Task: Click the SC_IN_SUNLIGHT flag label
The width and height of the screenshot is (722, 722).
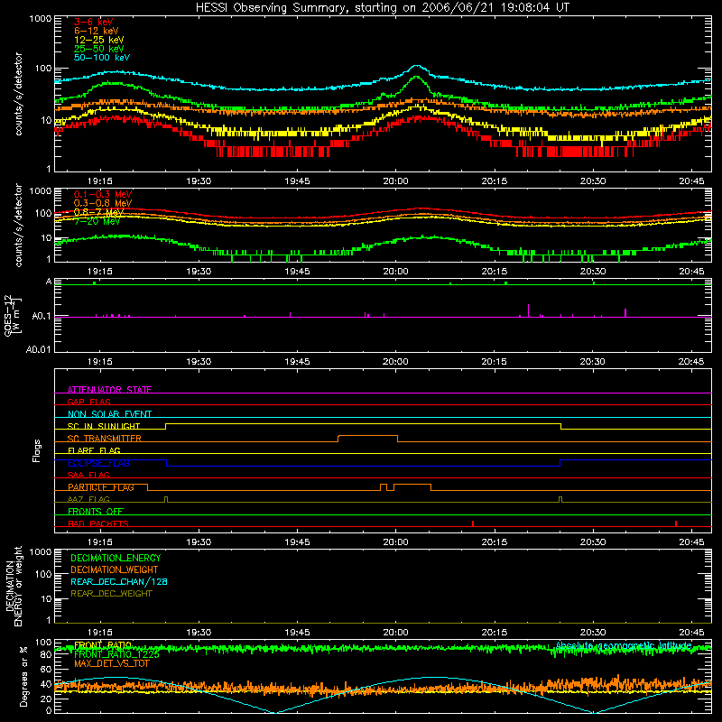Action: tap(104, 426)
